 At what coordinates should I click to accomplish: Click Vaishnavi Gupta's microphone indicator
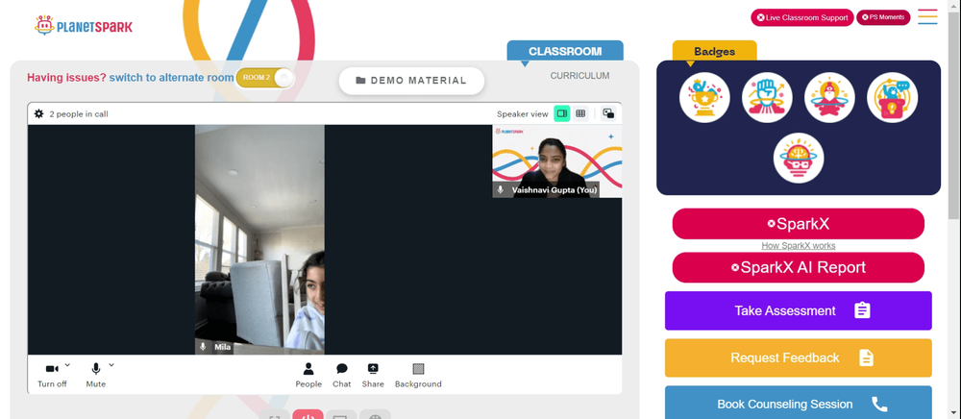tap(501, 190)
